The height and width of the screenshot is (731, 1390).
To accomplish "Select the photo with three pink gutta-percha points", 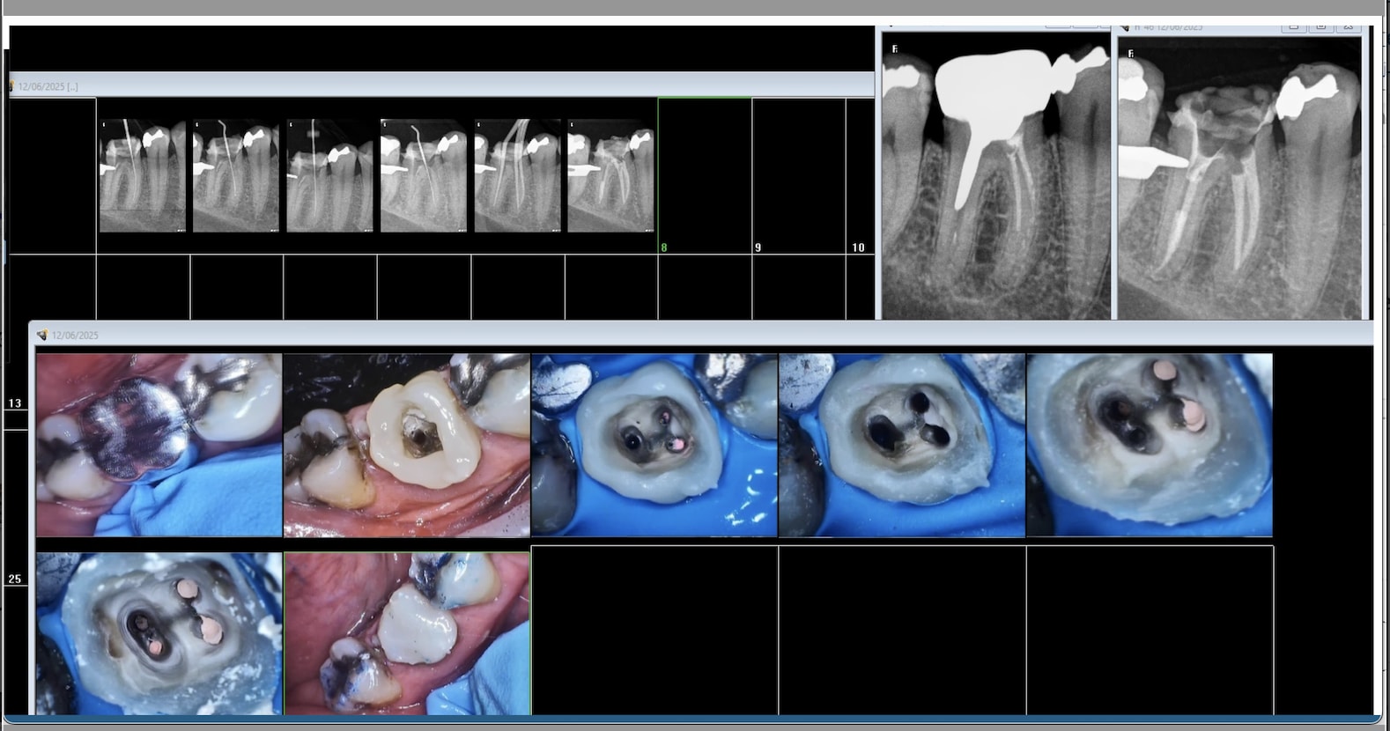I will [x=159, y=633].
